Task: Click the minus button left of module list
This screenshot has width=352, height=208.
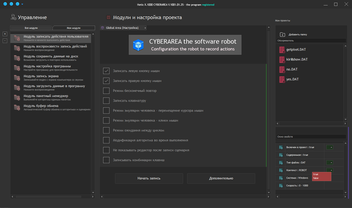Action: [5, 41]
